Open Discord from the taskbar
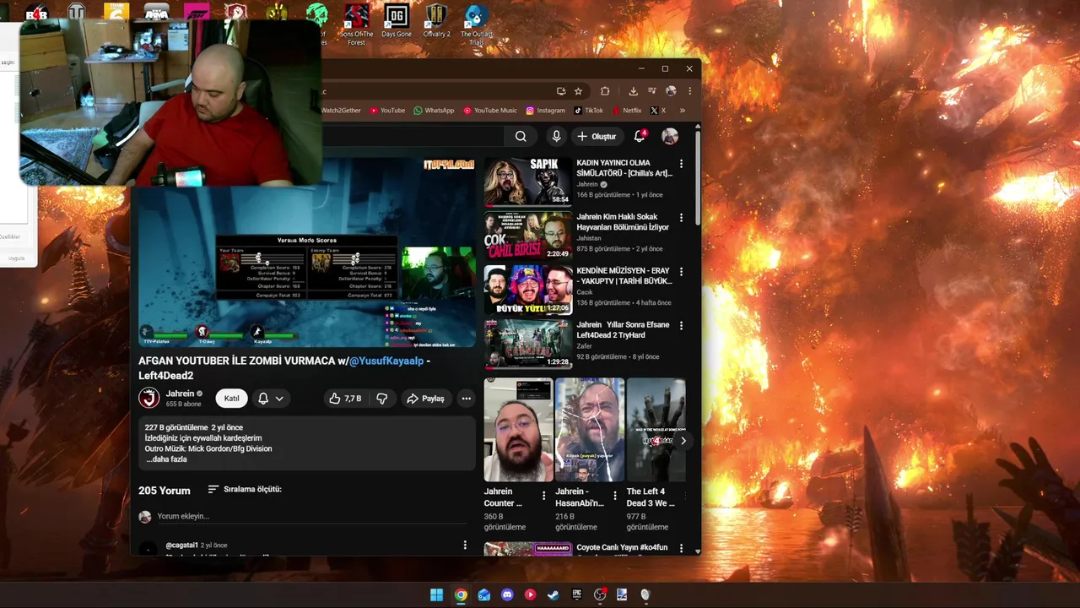Viewport: 1080px width, 608px height. click(x=507, y=594)
